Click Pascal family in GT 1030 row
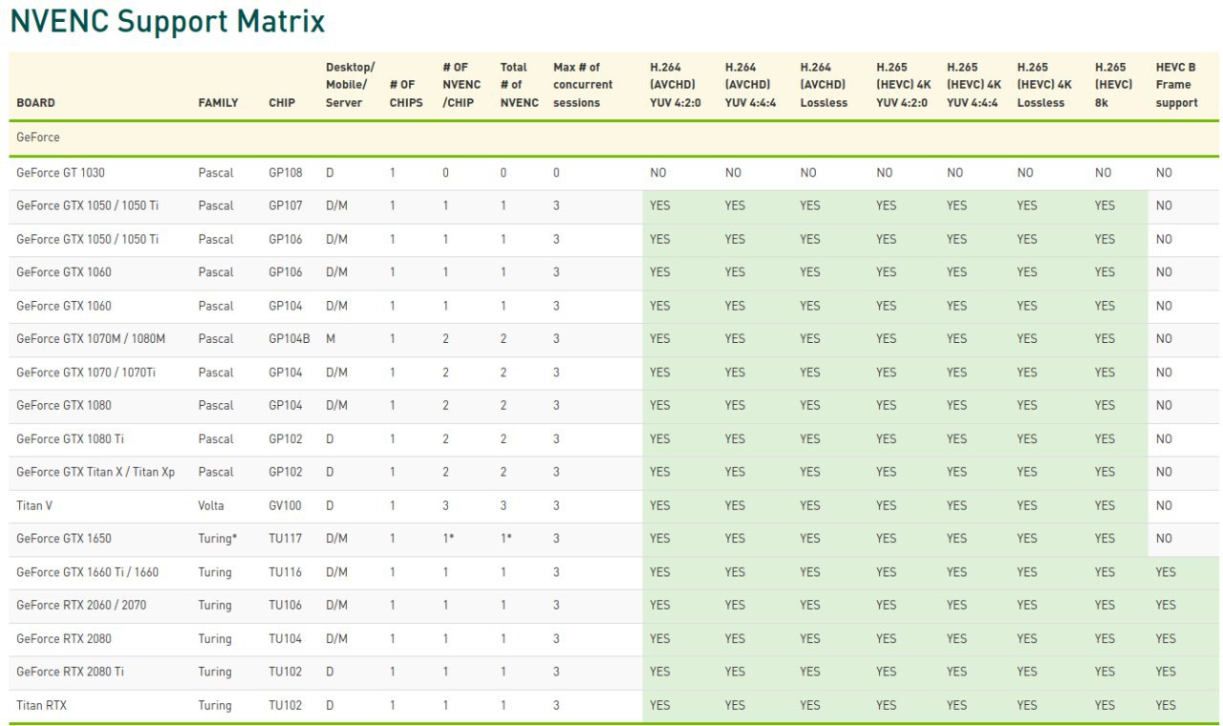 [216, 173]
